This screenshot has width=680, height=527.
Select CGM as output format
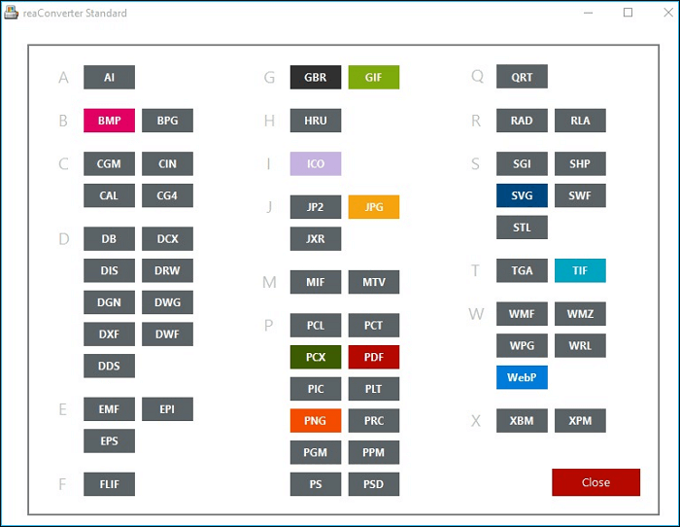tap(109, 163)
